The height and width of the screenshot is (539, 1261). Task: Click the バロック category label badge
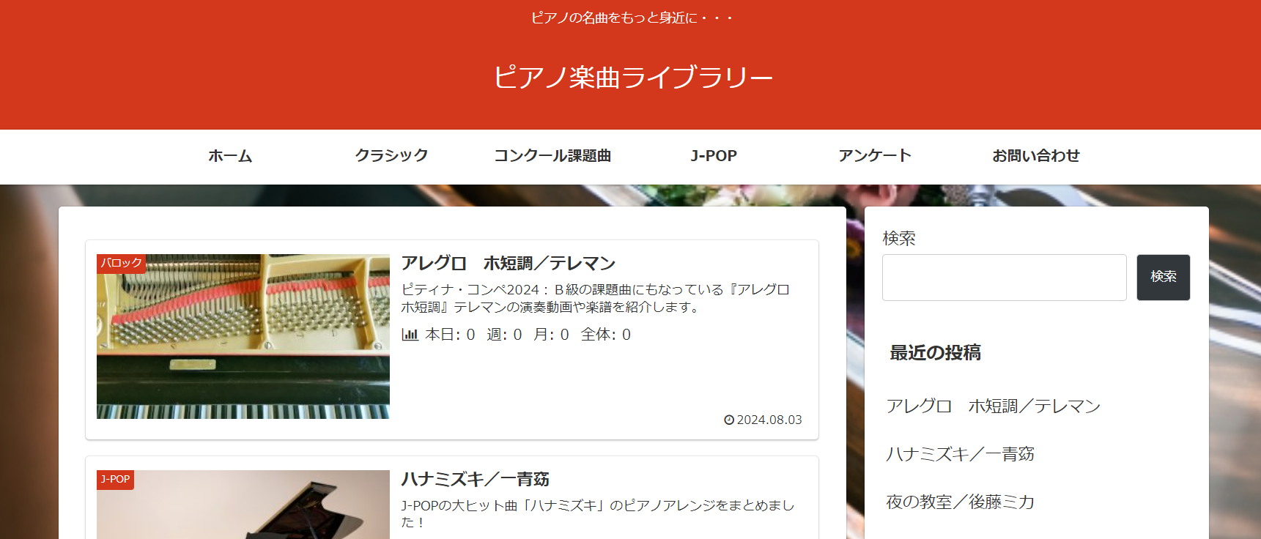(x=121, y=263)
